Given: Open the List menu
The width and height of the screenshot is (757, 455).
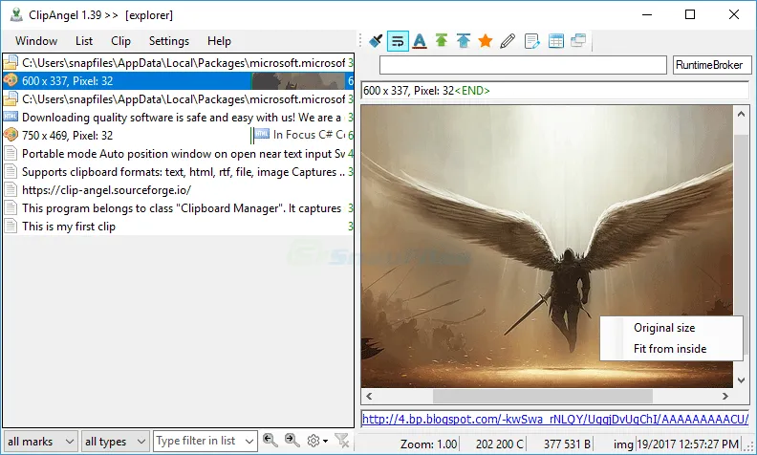Looking at the screenshot, I should (x=84, y=41).
